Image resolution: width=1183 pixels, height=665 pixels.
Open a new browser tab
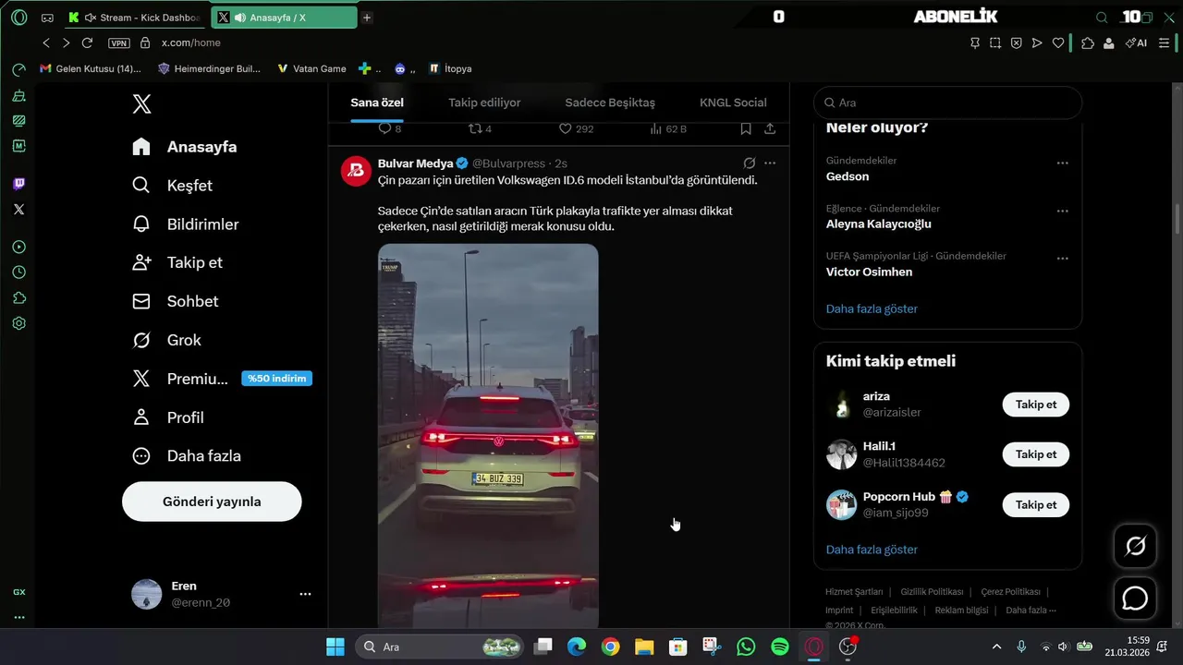(x=367, y=18)
